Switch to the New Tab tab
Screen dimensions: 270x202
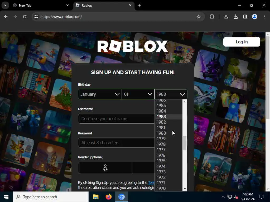(41, 5)
